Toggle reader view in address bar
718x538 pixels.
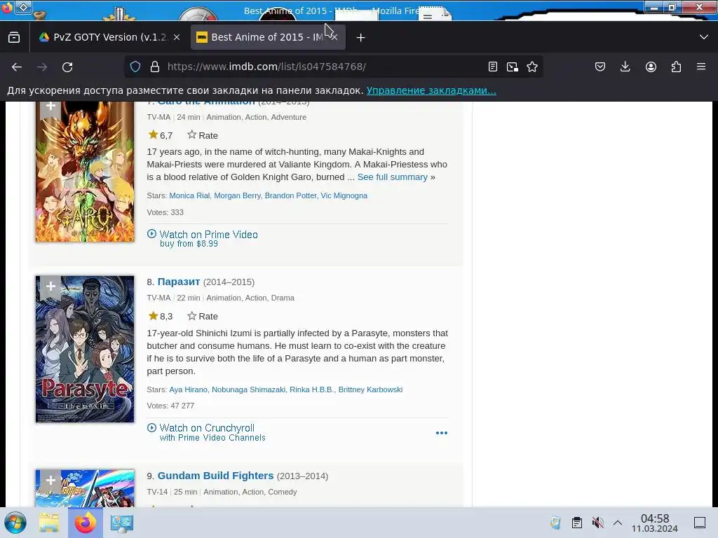(x=493, y=67)
